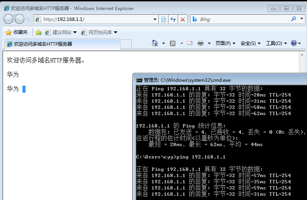
Task: Expand the address bar URL history dropdown
Action: click(155, 19)
